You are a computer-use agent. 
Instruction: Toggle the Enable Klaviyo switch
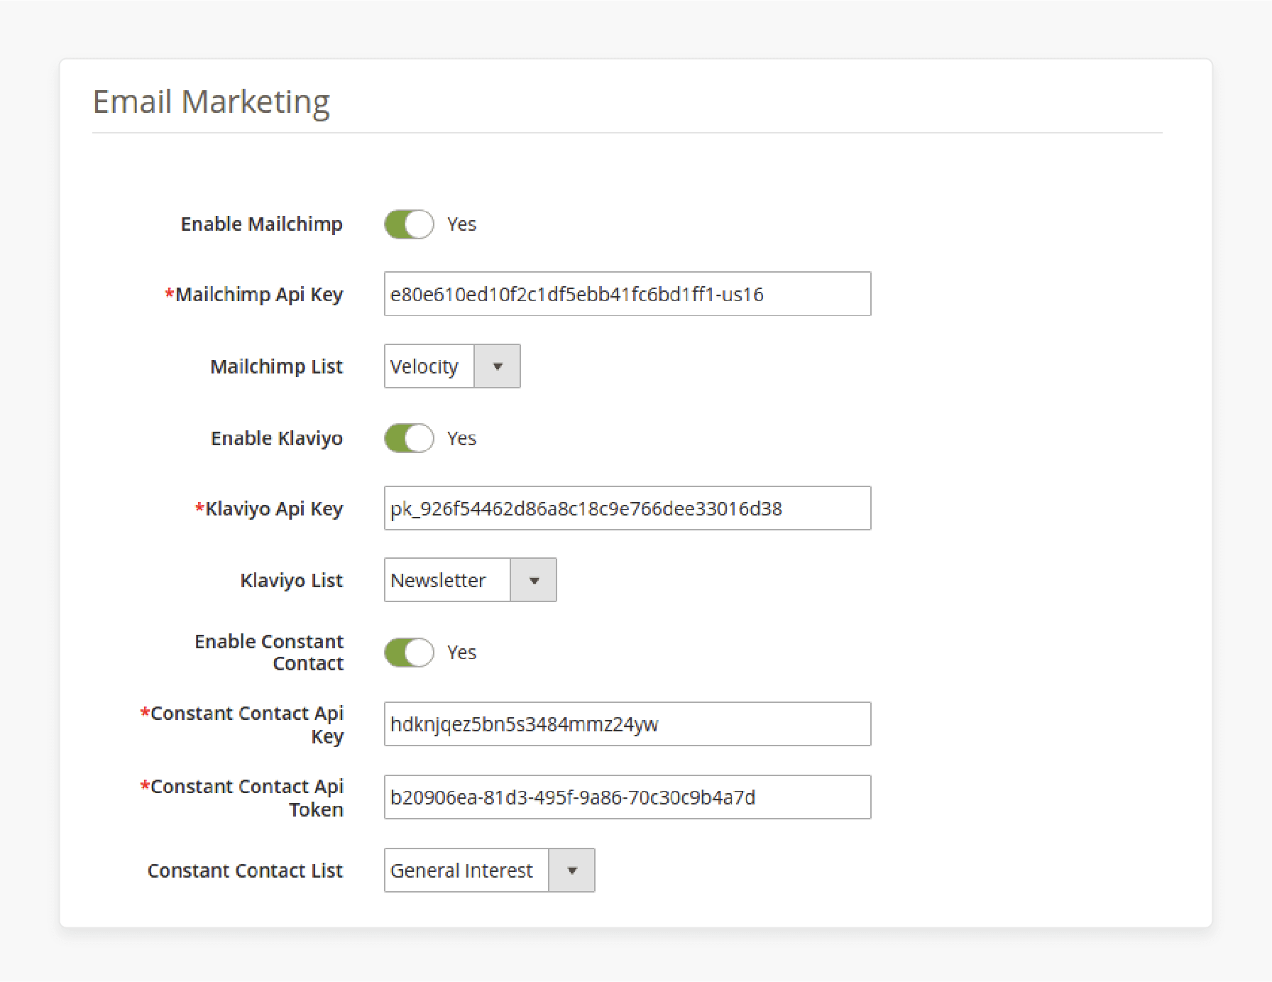(409, 438)
